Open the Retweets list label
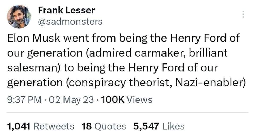 point(55,126)
